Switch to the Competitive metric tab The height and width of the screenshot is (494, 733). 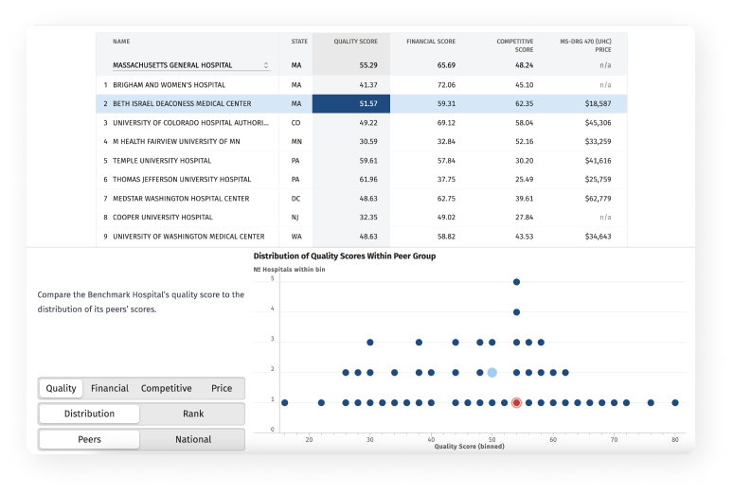(167, 388)
